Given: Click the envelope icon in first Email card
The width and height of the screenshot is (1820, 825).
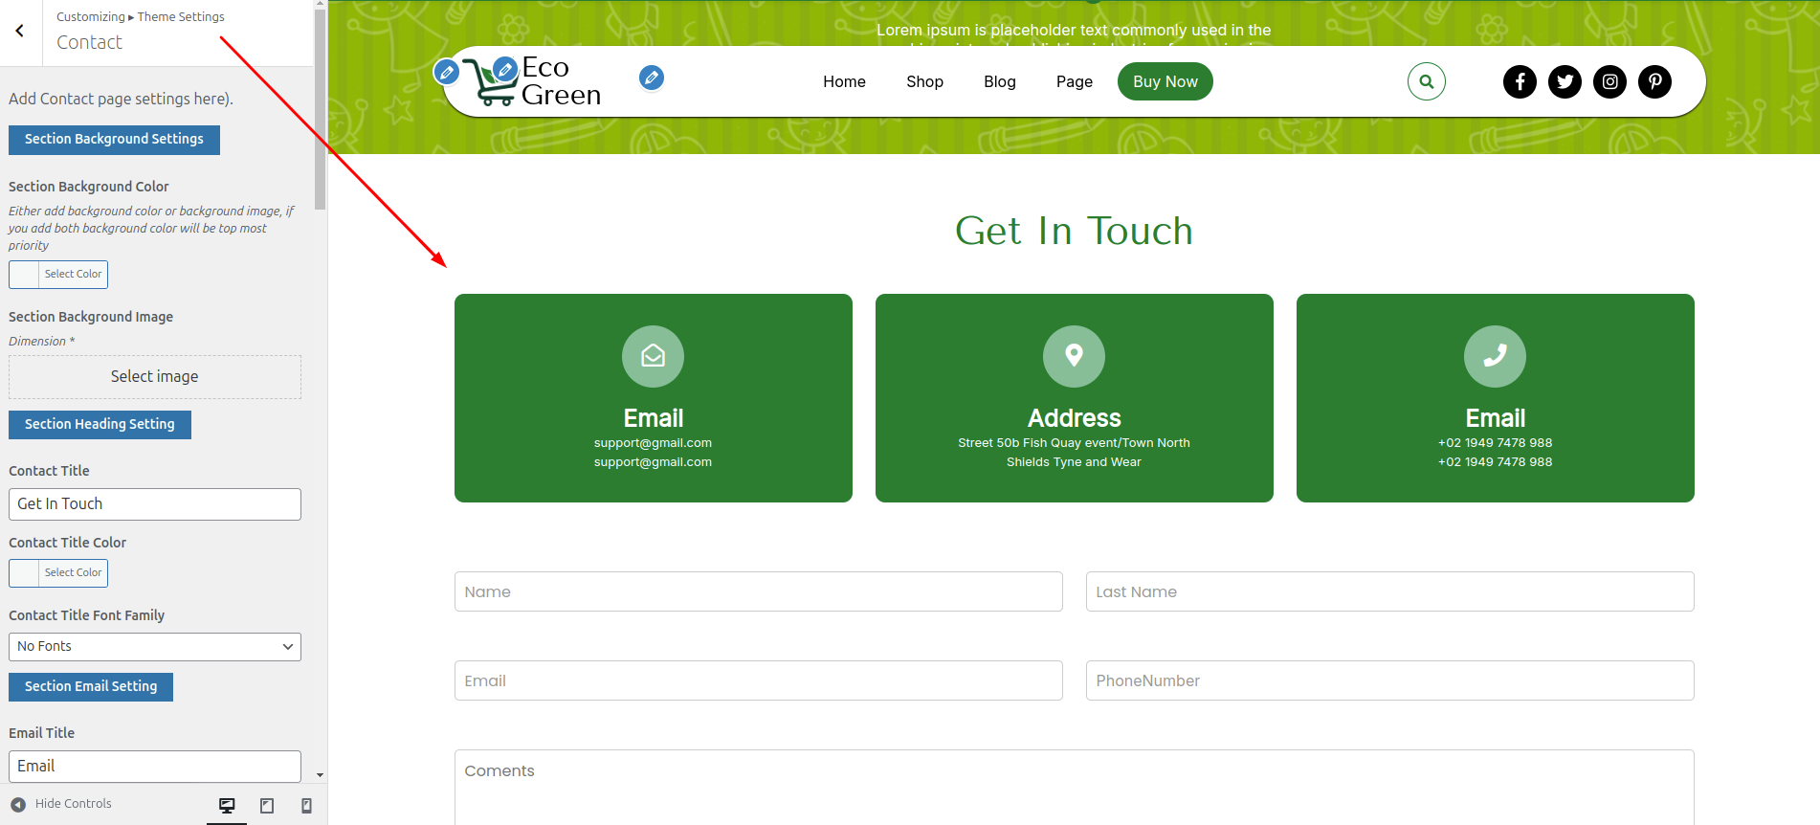Looking at the screenshot, I should pos(653,356).
